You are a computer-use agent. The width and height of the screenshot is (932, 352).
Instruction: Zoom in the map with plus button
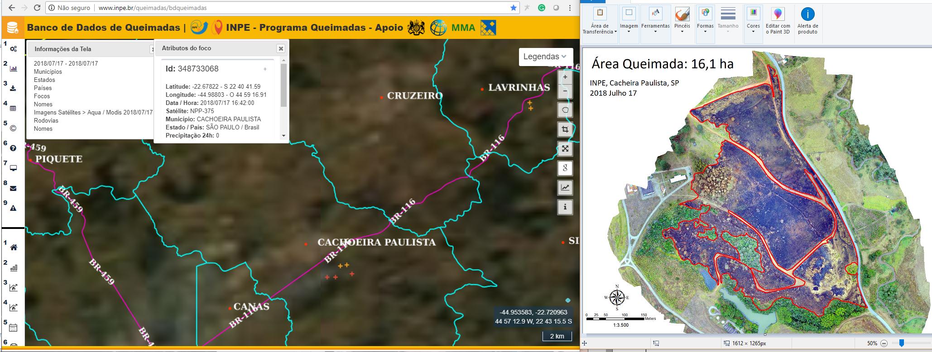coord(565,77)
